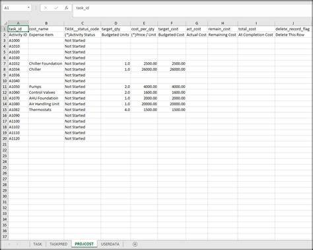313x250 pixels.
Task: Click the Insert Function fx icon
Action: click(x=66, y=8)
